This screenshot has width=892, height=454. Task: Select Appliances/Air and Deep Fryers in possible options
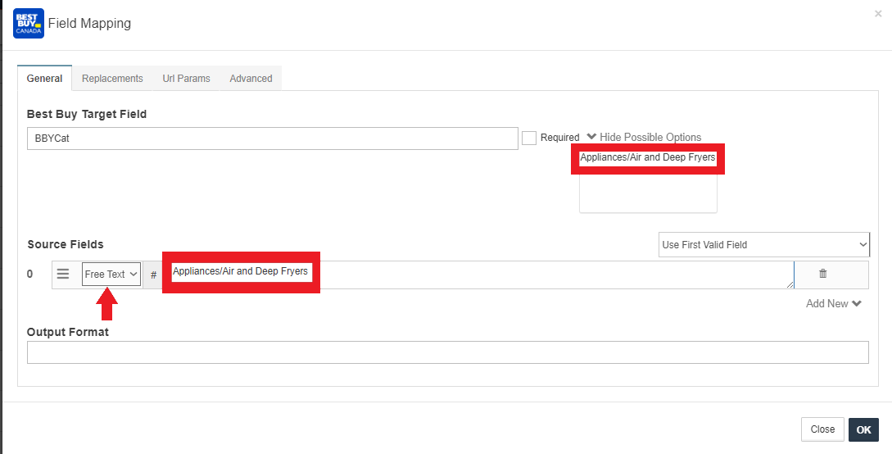click(648, 157)
